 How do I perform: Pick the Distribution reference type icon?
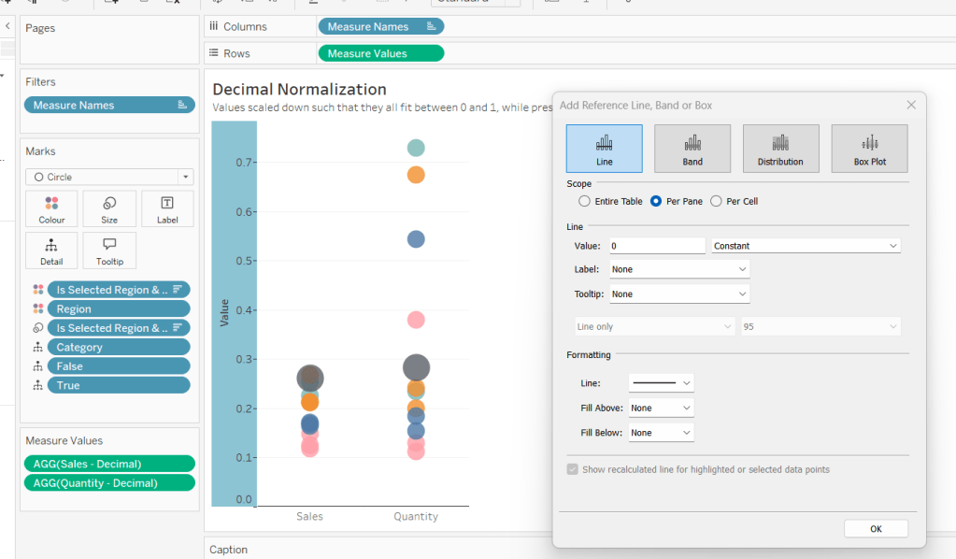(780, 148)
